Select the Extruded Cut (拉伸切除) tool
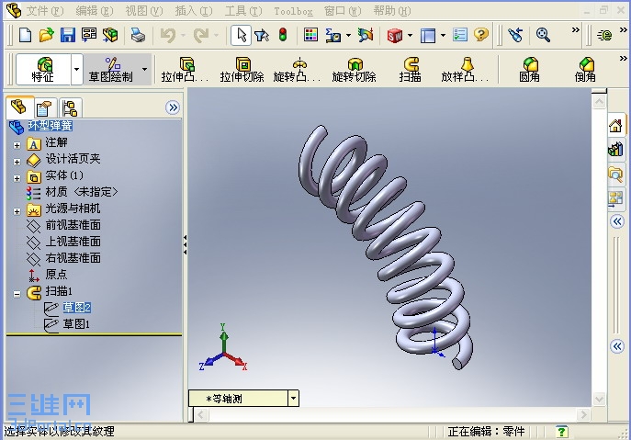This screenshot has height=440, width=631. coord(242,69)
